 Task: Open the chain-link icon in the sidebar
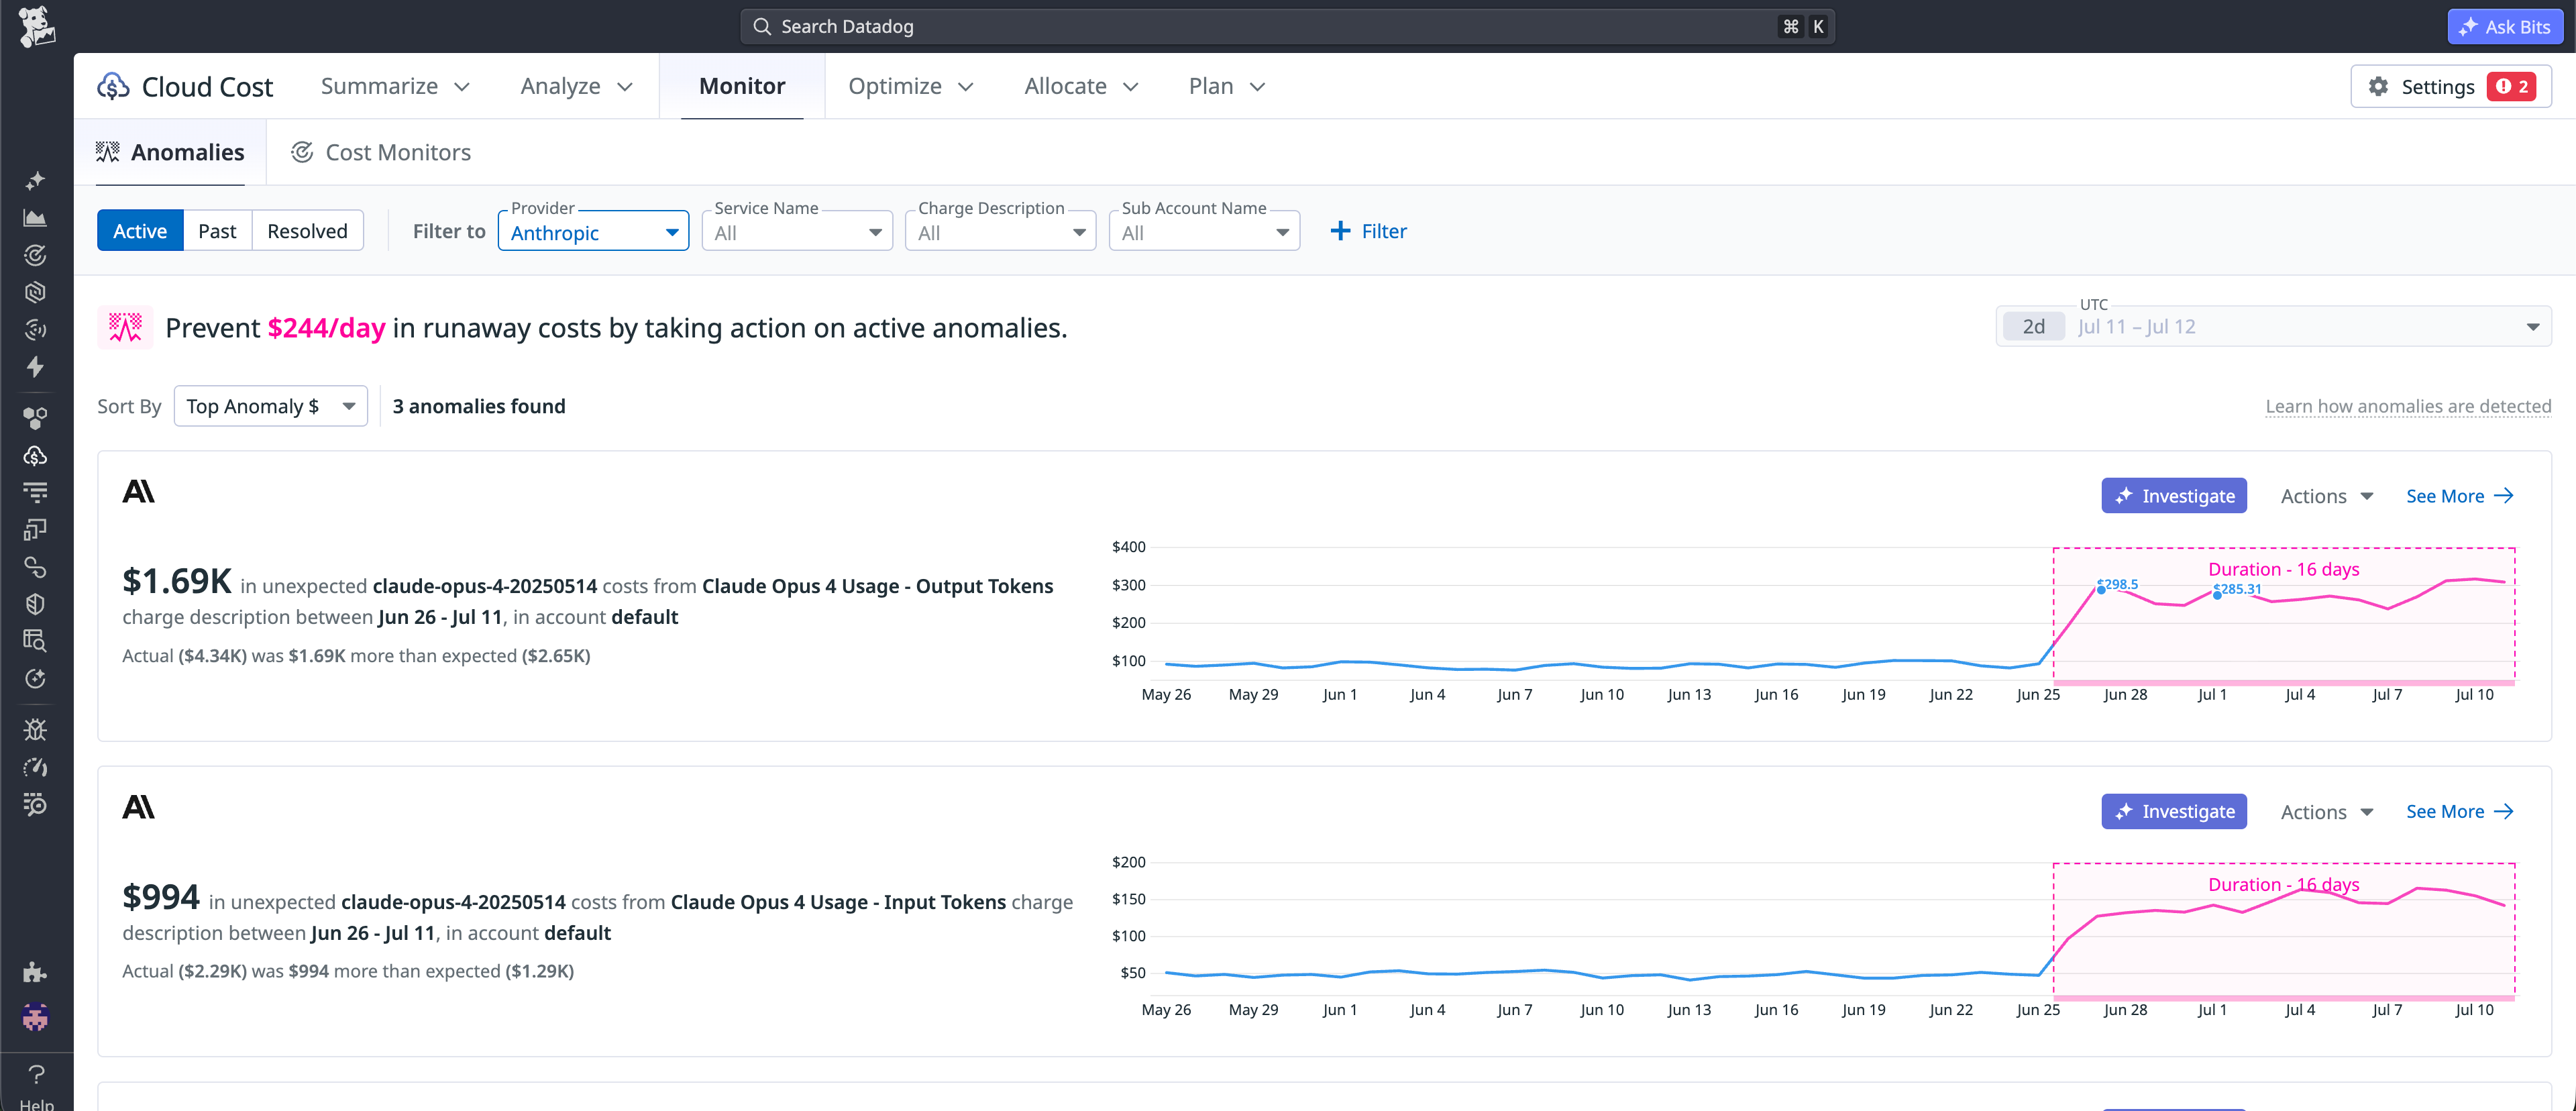[x=35, y=567]
